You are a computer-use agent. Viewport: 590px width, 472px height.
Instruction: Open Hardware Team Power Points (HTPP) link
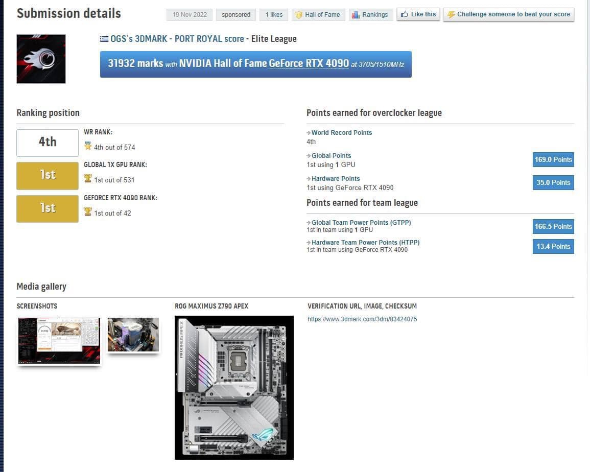(x=365, y=243)
